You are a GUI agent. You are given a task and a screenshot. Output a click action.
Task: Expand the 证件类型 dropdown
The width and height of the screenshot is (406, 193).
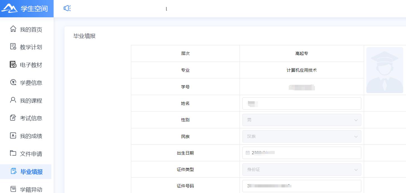point(302,169)
